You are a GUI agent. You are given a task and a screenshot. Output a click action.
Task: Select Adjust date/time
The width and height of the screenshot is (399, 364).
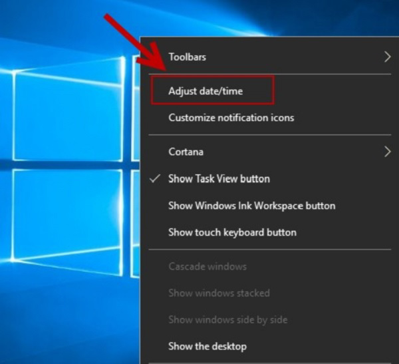pyautogui.click(x=205, y=91)
